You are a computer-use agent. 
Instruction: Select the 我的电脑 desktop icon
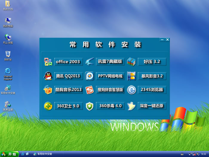[x=8, y=22]
